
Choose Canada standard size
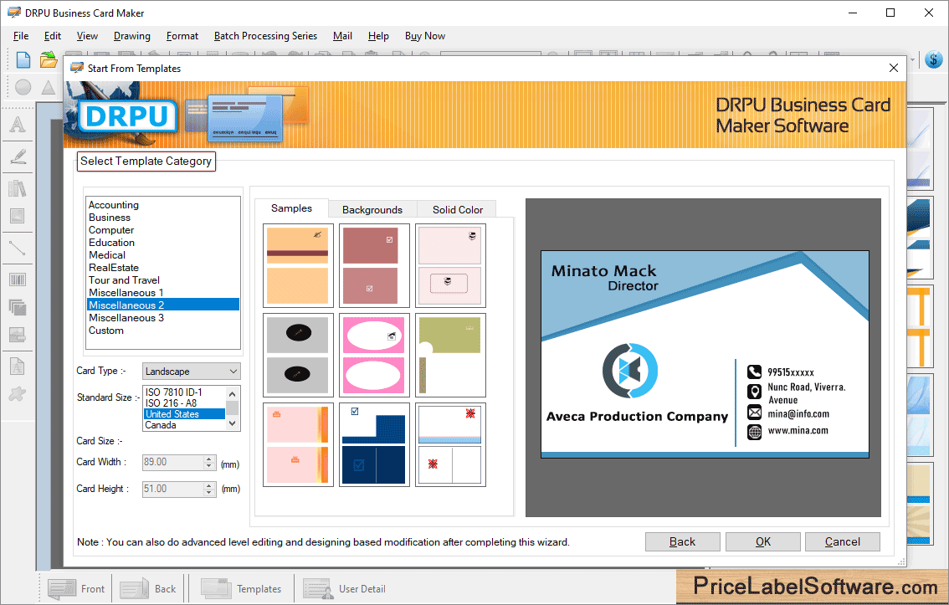point(185,425)
